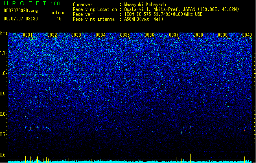Viewport: 256px width, 163px height.
Task: Click the 0931 time marker
Action: [x=28, y=35]
